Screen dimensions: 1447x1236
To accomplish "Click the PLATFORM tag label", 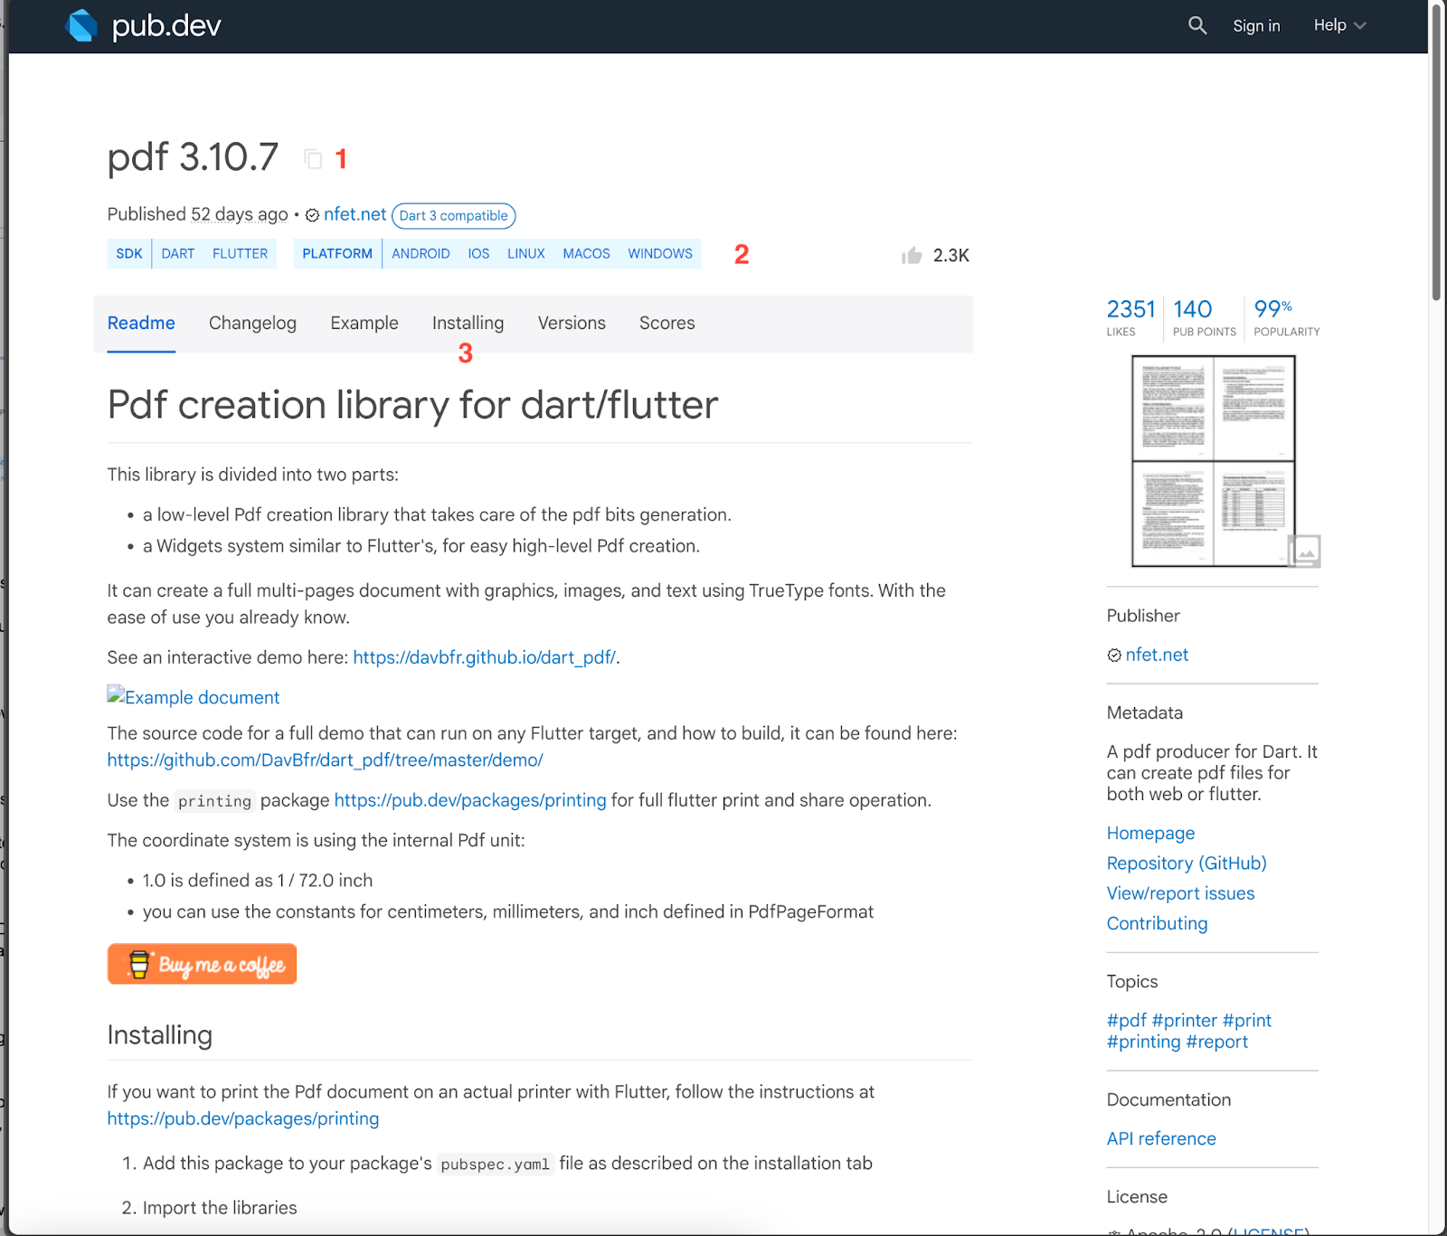I will [337, 254].
